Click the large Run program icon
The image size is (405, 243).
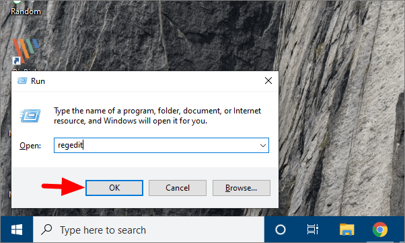coord(30,115)
